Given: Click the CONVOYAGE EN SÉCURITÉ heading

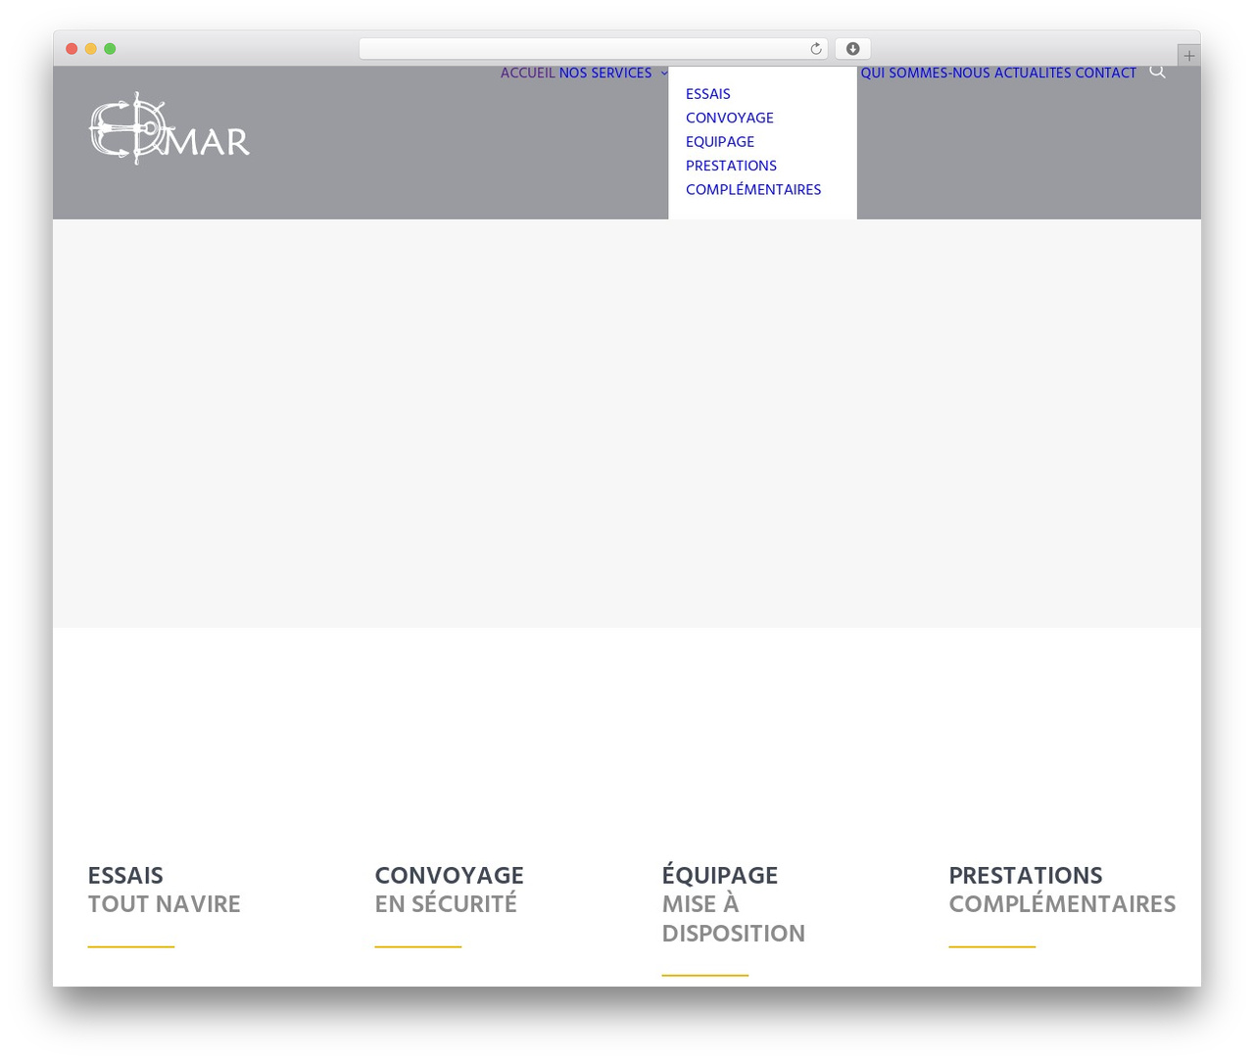Looking at the screenshot, I should pos(449,890).
